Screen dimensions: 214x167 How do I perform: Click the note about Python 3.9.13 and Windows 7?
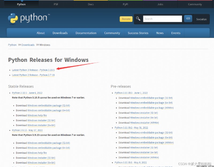coord(48,135)
